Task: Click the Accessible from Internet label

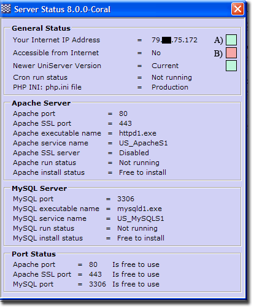Action: point(56,53)
